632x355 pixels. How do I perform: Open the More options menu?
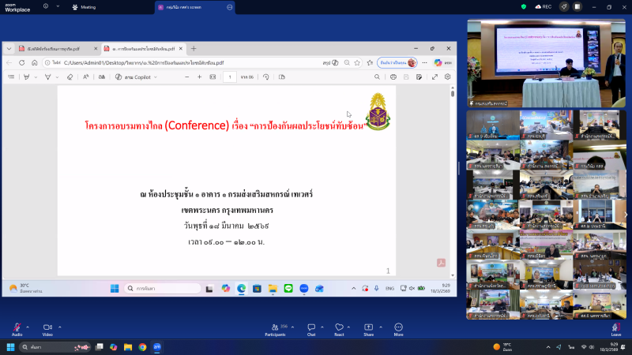click(x=398, y=327)
